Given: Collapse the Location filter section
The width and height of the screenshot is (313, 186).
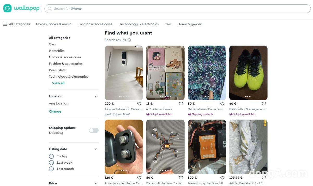Looking at the screenshot, I should coord(96,96).
